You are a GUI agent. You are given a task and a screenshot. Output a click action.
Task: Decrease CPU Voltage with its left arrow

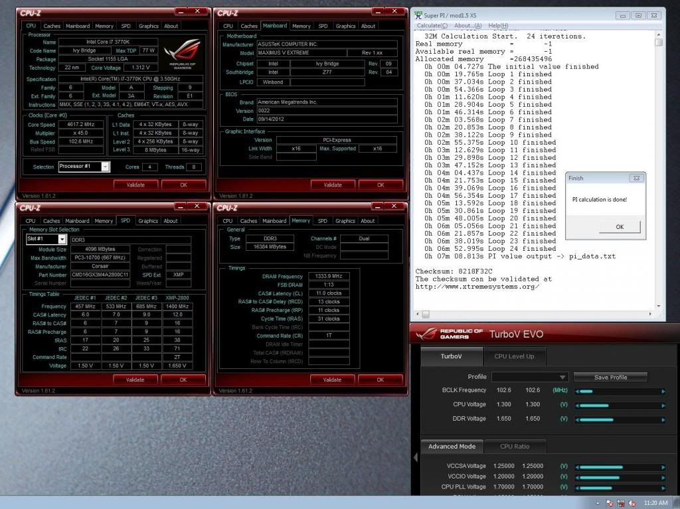click(x=577, y=405)
